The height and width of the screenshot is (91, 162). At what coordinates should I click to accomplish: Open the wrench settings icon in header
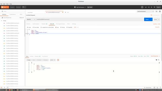point(149,7)
